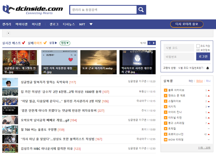Expand the small dropdown below the navigation bar
The image size is (216, 154).
tap(8, 33)
